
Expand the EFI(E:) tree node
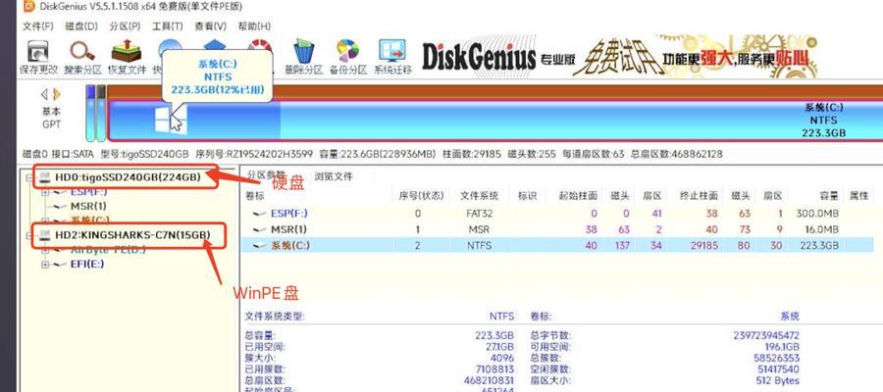coord(45,264)
